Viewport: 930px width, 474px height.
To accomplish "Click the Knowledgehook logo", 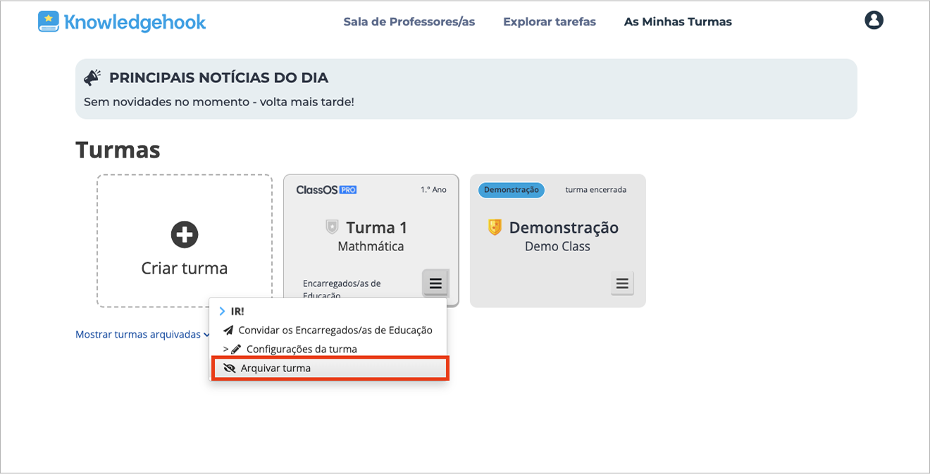I will tap(122, 22).
